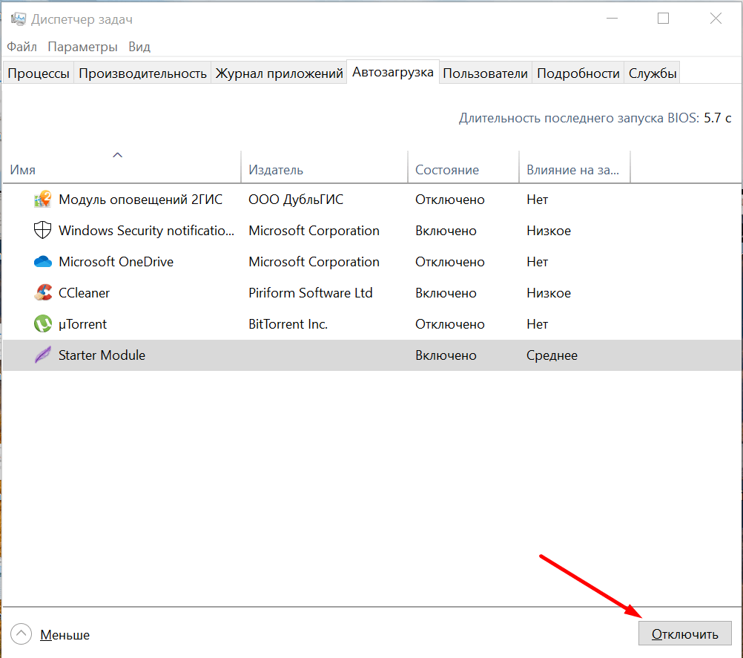
Task: Click the Windows Security shield icon
Action: (43, 231)
